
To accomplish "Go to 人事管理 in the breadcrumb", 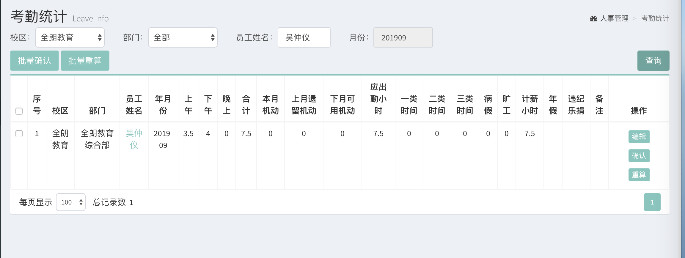I will [x=614, y=18].
